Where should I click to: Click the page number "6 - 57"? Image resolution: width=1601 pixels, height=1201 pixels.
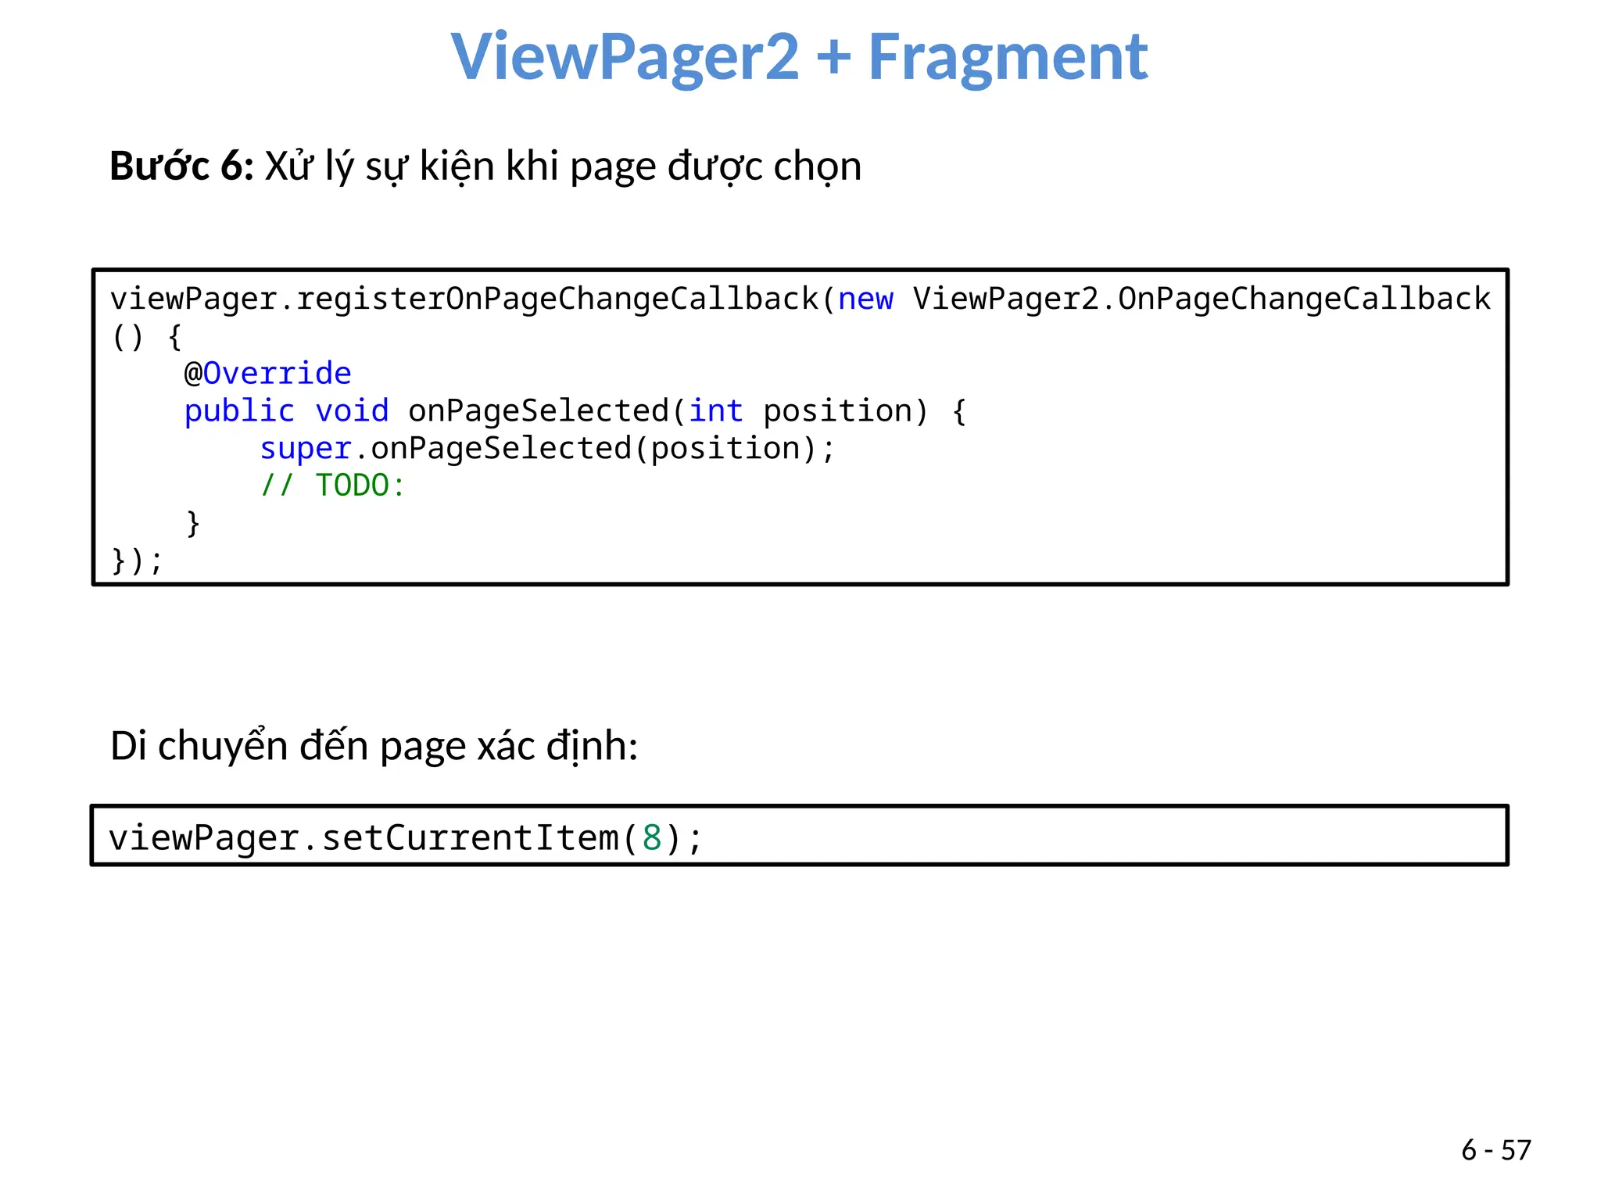point(1495,1150)
